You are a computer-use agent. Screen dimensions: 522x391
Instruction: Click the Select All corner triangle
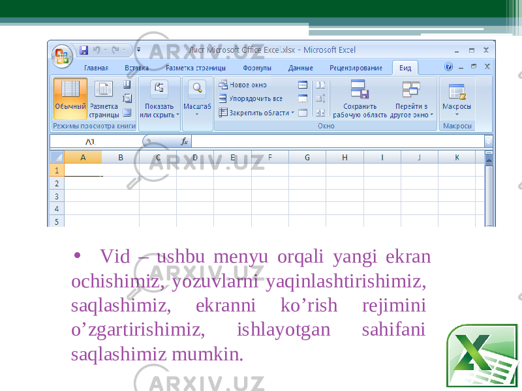[57, 157]
